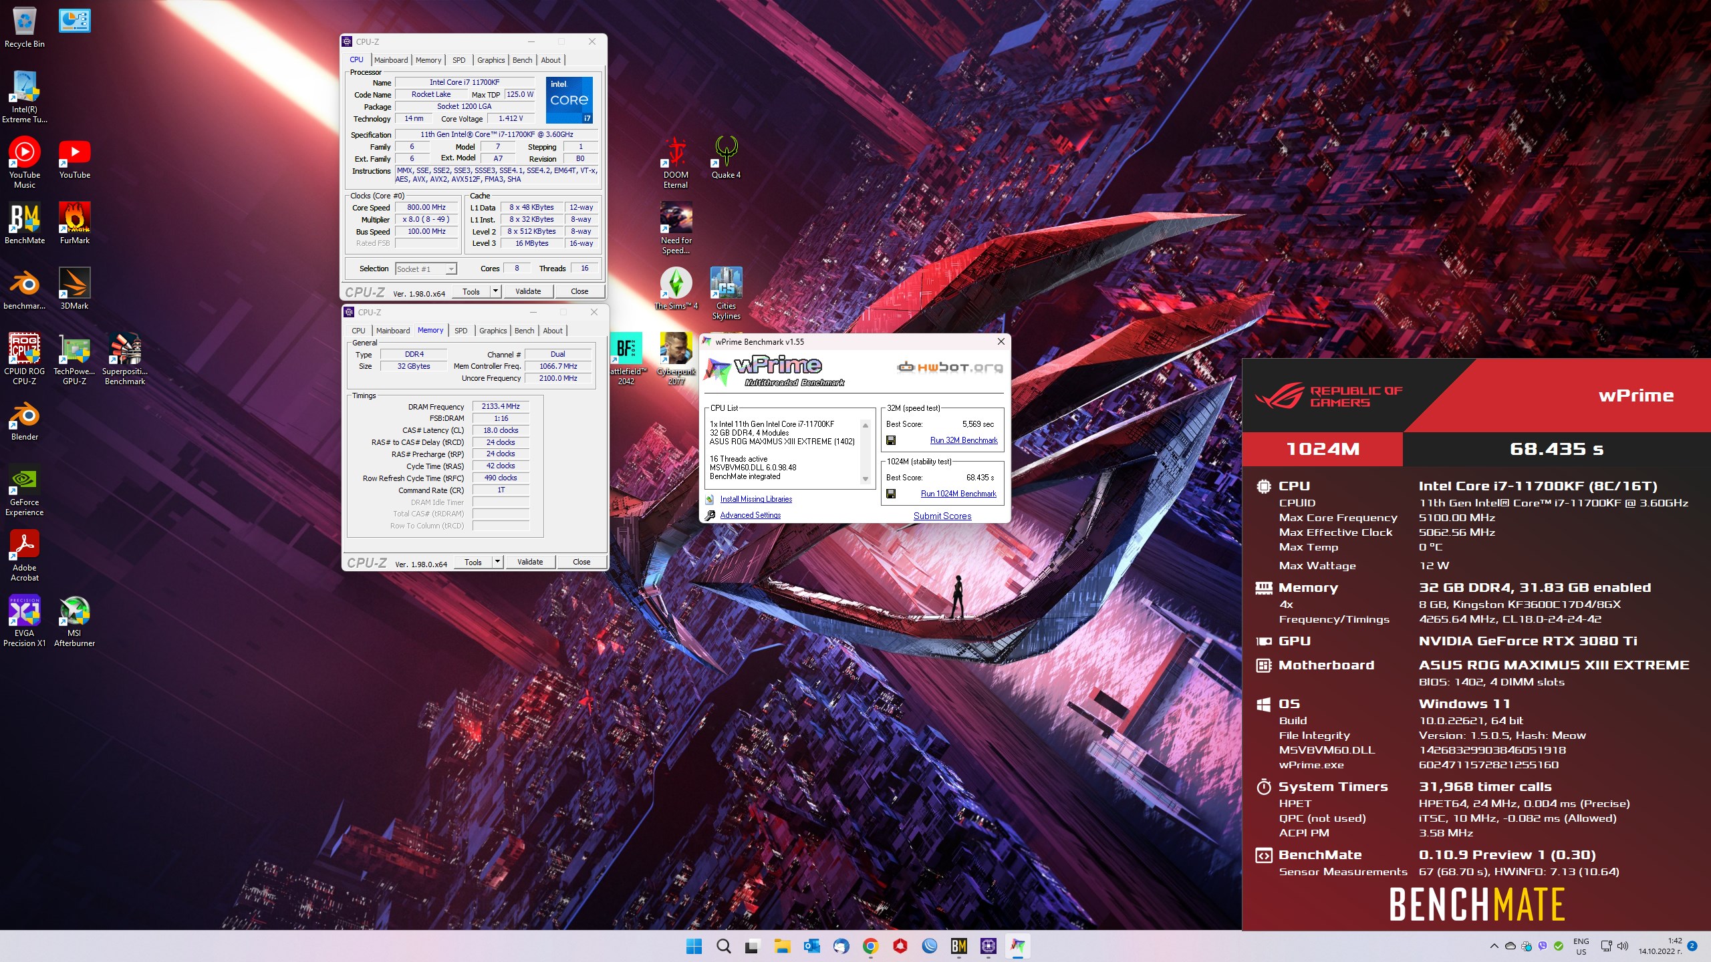Screen dimensions: 1711x962
Task: Switch to Mainboard tab in upper CPU-Z
Action: [391, 60]
